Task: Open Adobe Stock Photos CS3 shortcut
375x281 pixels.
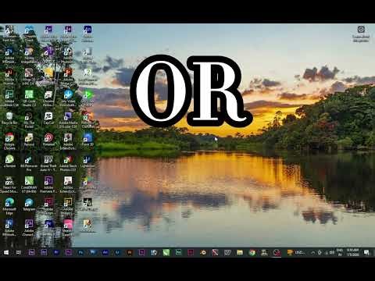Action: tap(68, 163)
